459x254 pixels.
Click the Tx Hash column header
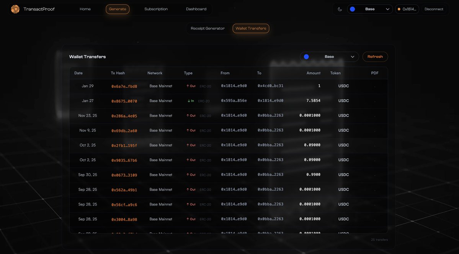118,73
